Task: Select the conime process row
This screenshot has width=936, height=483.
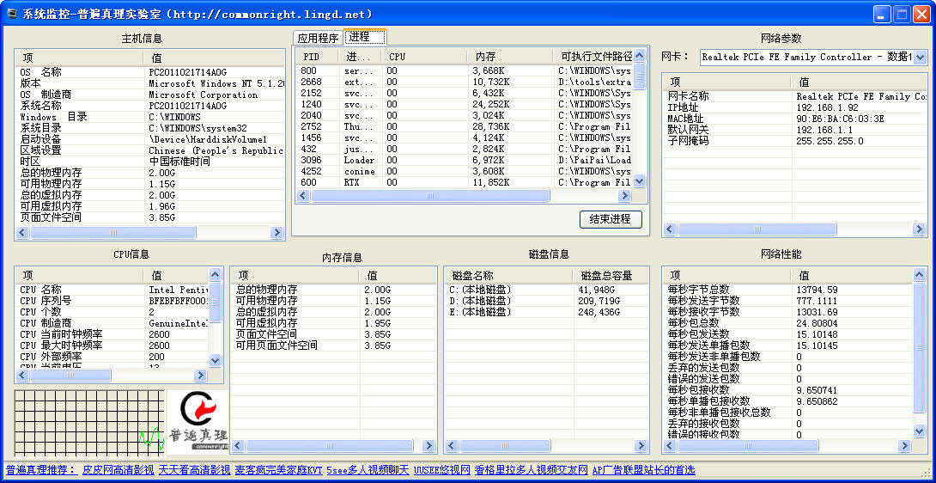Action: point(465,172)
